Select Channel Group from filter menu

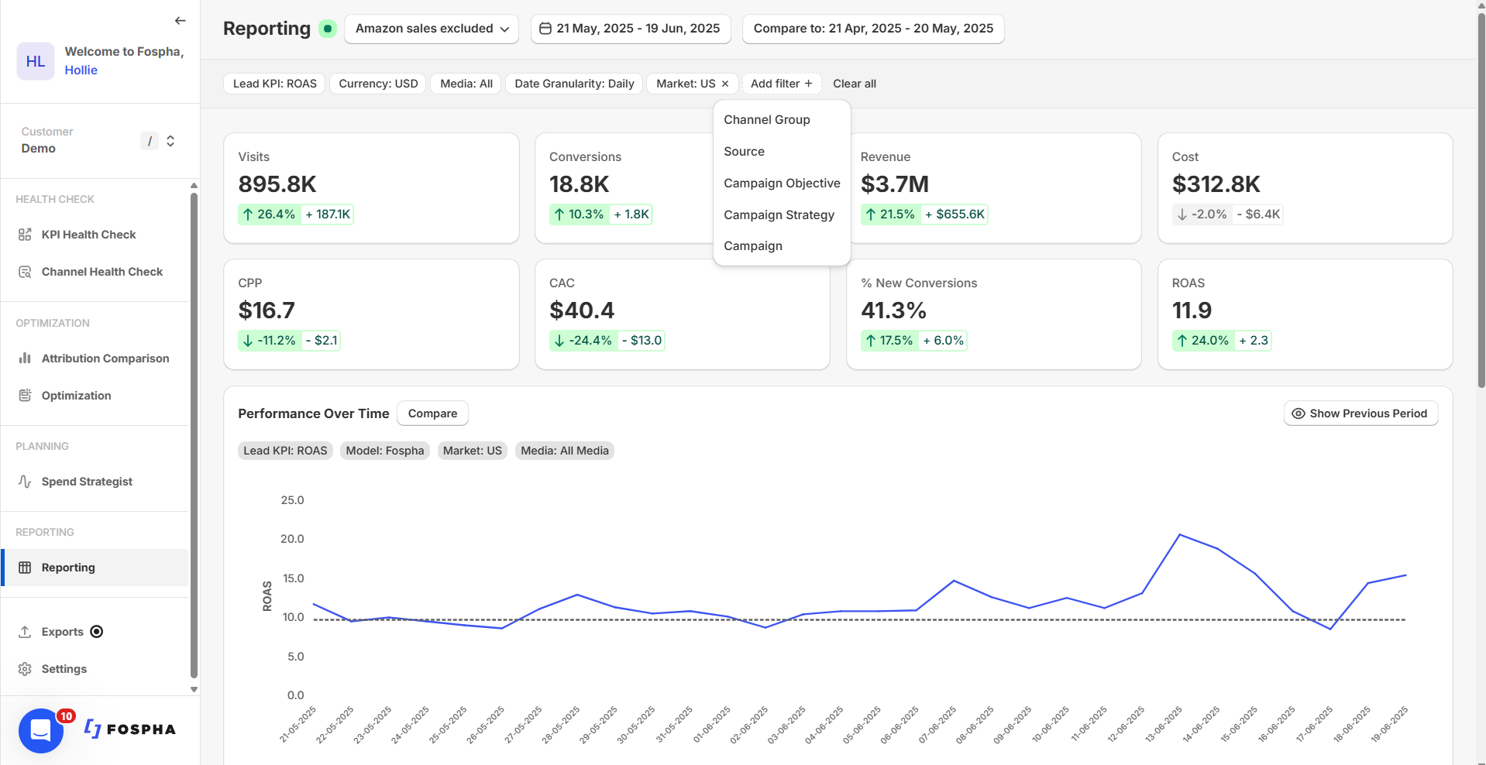coord(767,120)
